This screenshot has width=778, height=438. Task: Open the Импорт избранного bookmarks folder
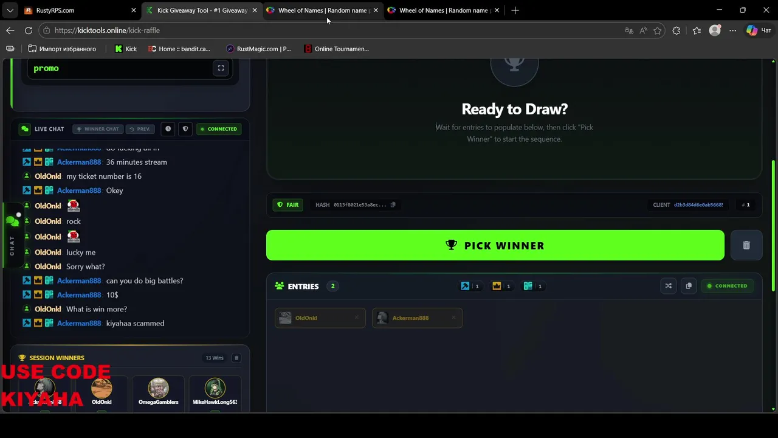[x=62, y=49]
